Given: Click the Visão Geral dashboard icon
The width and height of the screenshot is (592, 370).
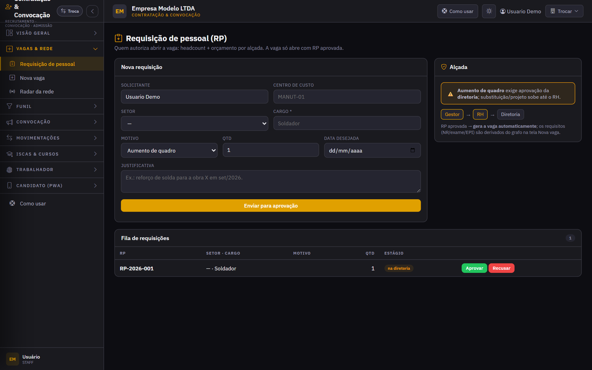Looking at the screenshot, I should pyautogui.click(x=9, y=33).
